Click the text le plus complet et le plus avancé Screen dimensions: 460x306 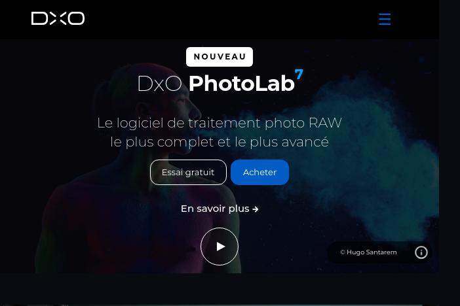(220, 142)
